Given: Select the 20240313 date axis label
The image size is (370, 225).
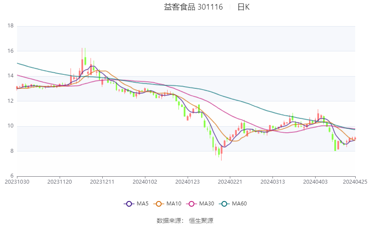Looking at the screenshot, I should pyautogui.click(x=272, y=182).
